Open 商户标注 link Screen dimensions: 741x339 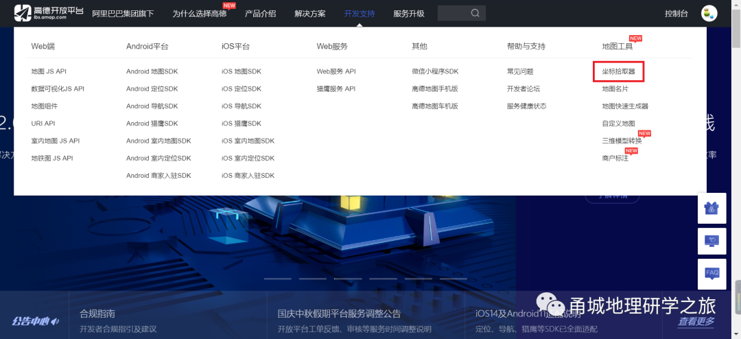615,159
